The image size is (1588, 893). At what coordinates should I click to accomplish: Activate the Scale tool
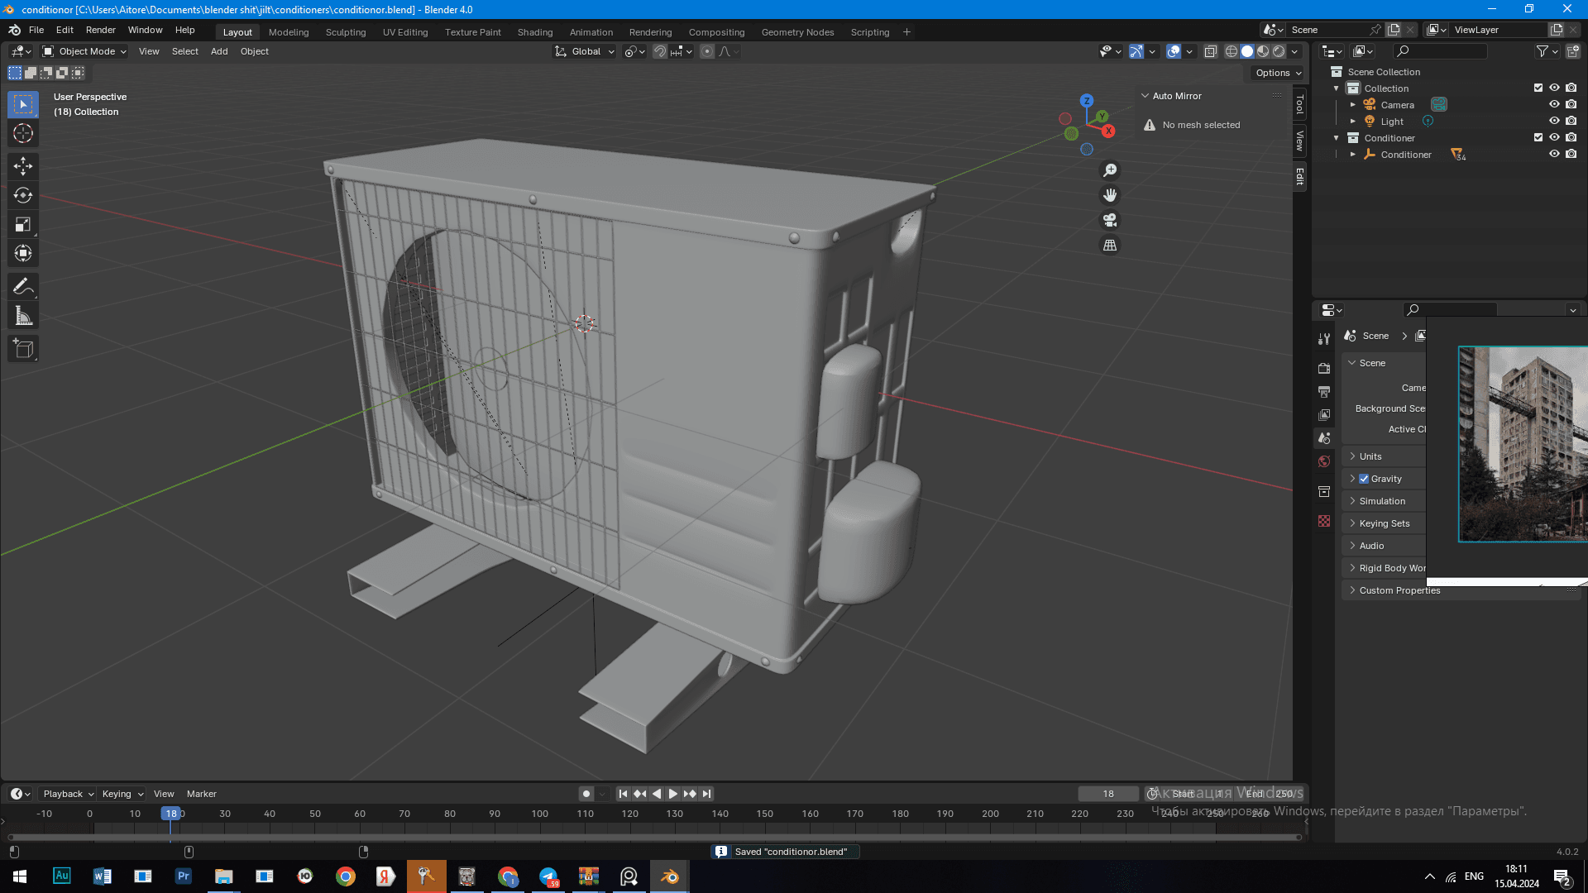point(23,224)
